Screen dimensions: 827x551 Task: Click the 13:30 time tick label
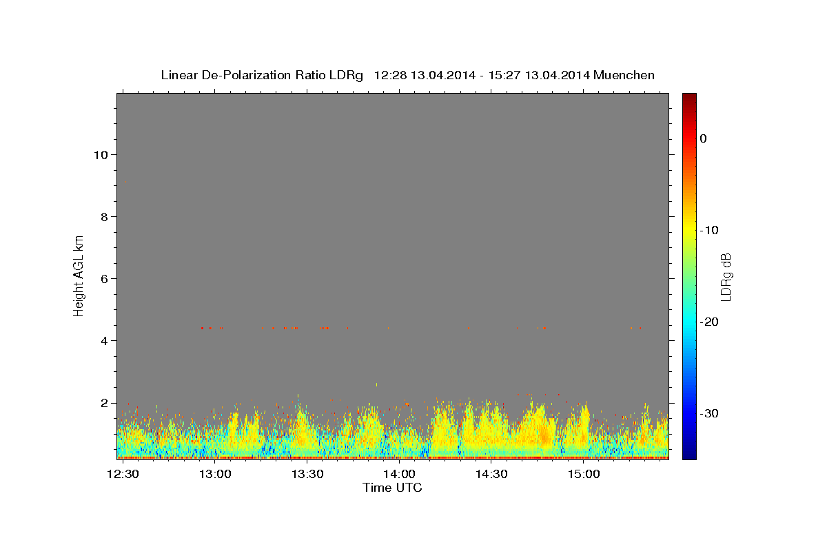pyautogui.click(x=307, y=475)
